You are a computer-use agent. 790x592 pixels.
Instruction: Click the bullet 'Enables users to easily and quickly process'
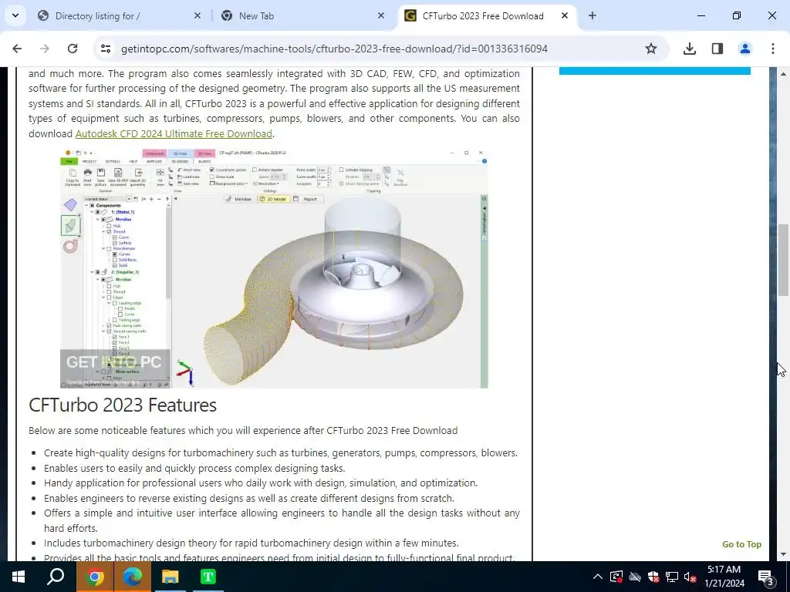coord(194,468)
